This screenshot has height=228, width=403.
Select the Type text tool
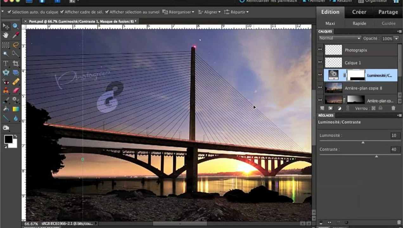[6, 63]
